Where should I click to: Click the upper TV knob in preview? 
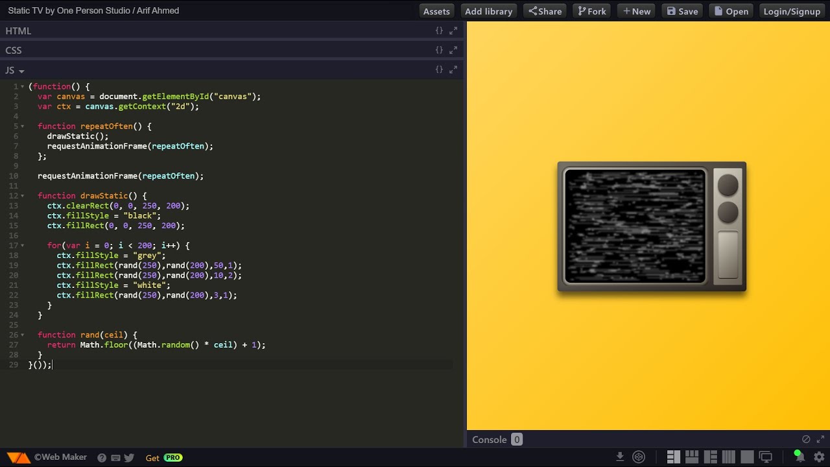728,185
